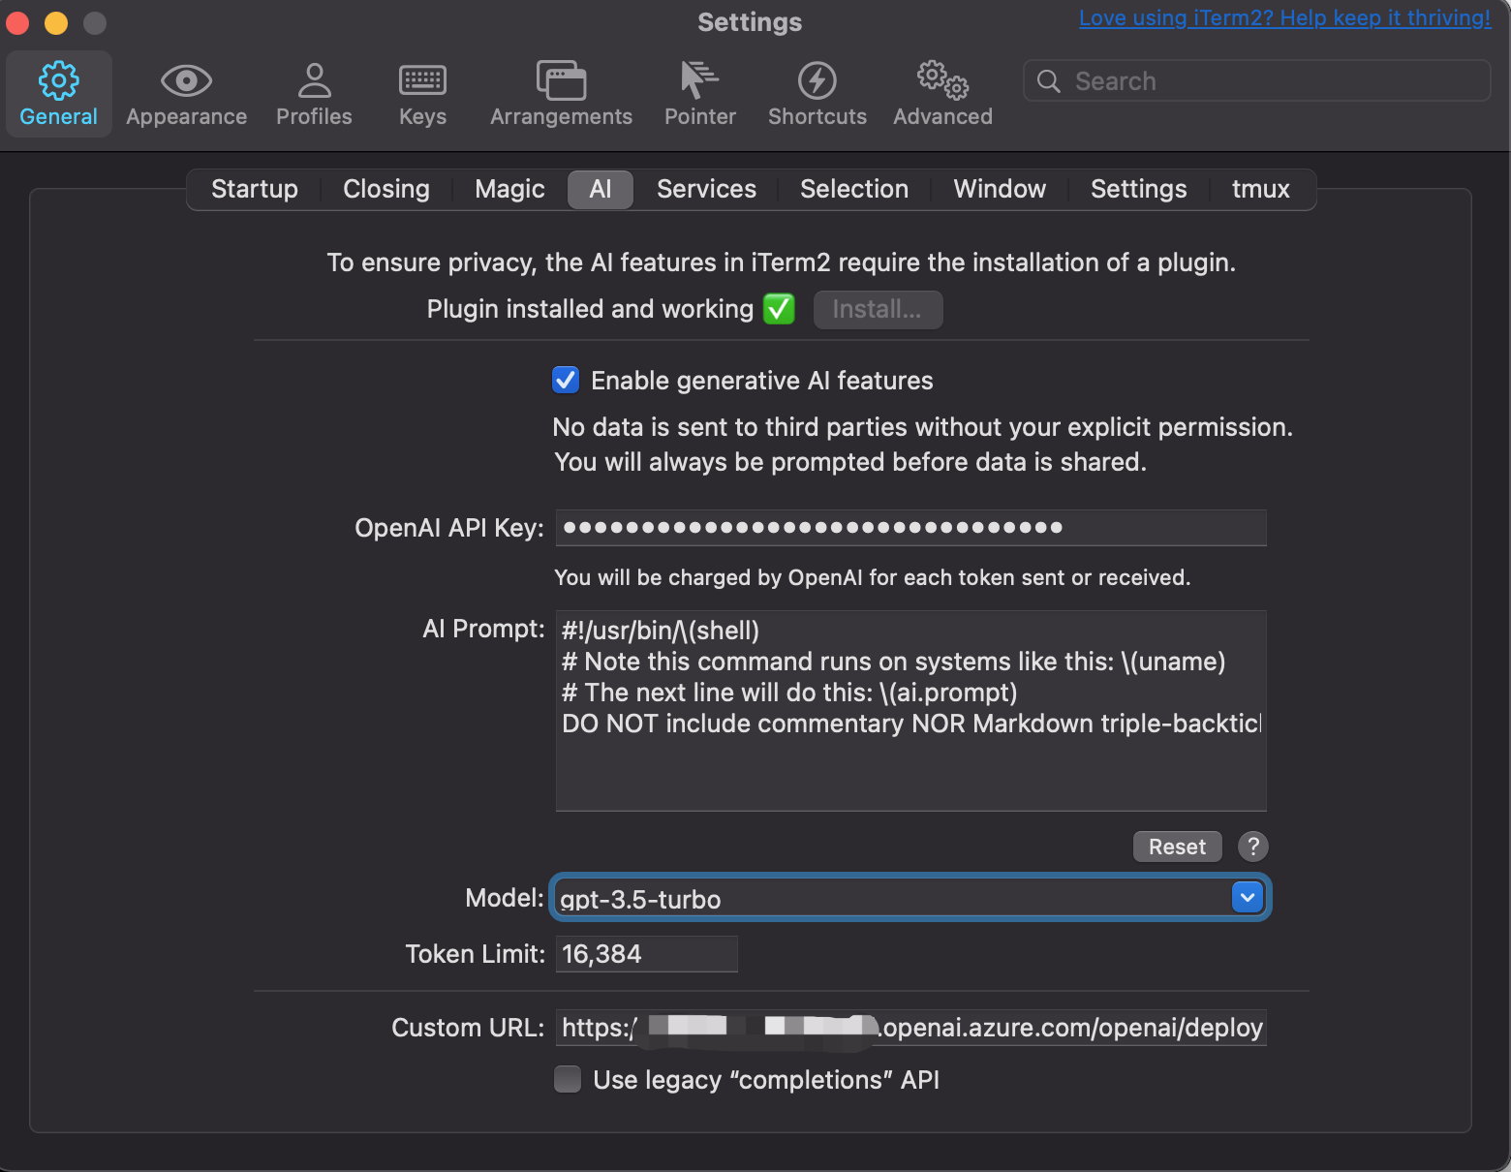Edit the Token Limit field
1511x1172 pixels.
click(x=647, y=954)
